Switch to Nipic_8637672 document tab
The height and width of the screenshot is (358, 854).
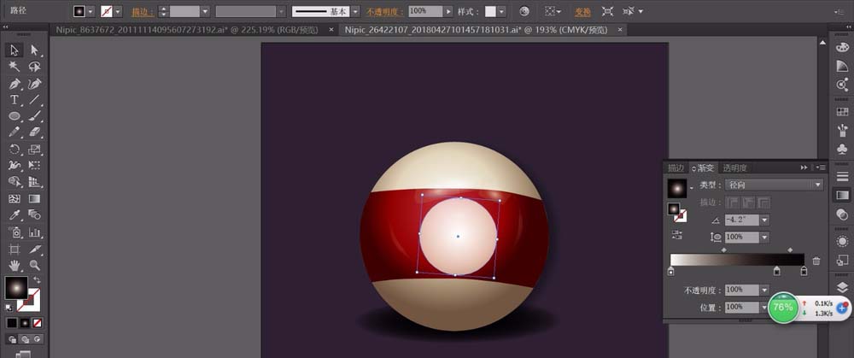187,30
